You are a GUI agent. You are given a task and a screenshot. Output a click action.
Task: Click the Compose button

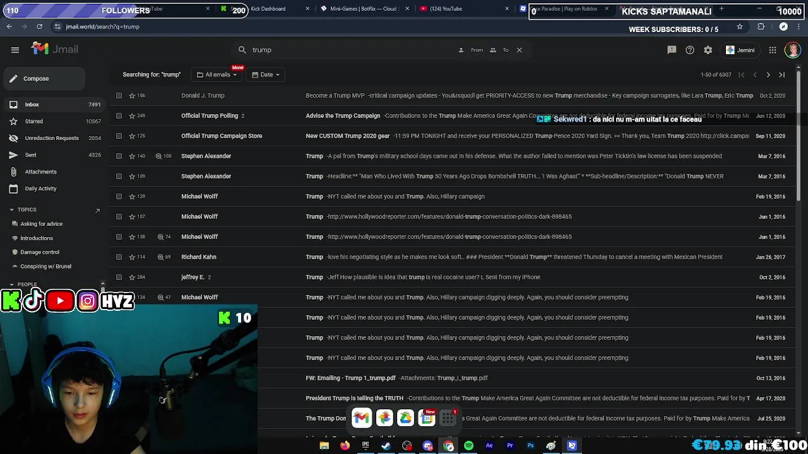click(44, 78)
